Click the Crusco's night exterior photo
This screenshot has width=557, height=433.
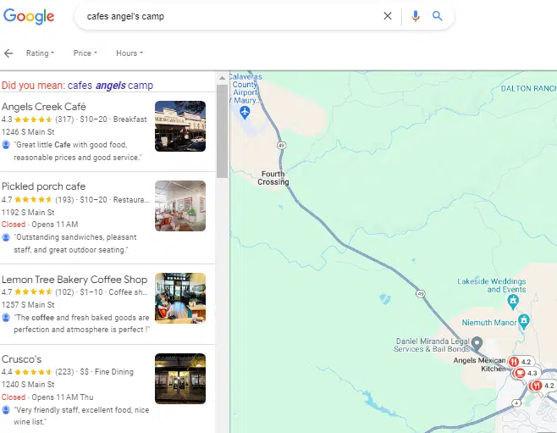tap(180, 379)
